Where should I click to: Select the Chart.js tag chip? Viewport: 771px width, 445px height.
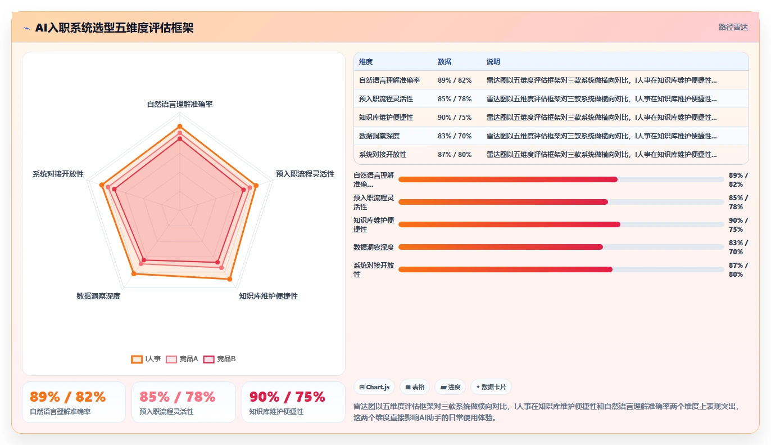[374, 387]
